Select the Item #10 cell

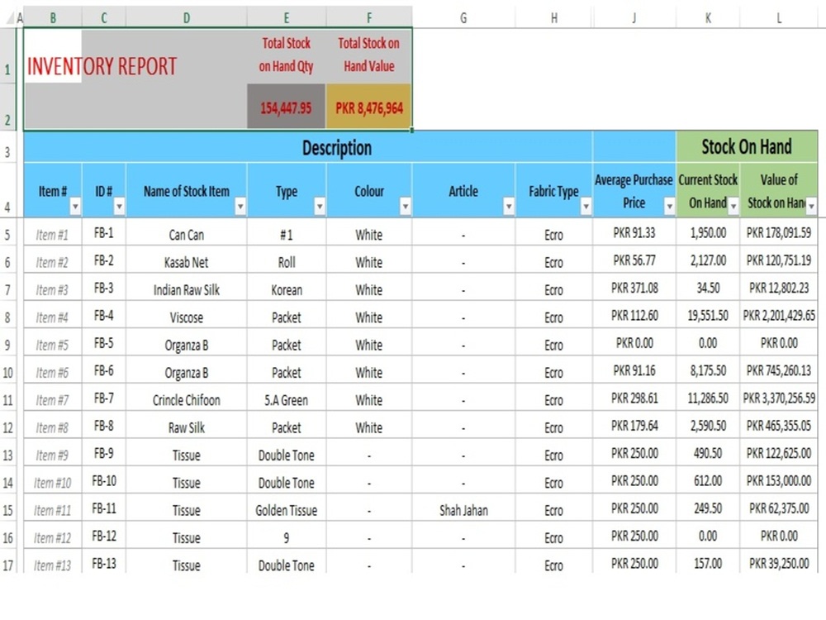pos(53,480)
